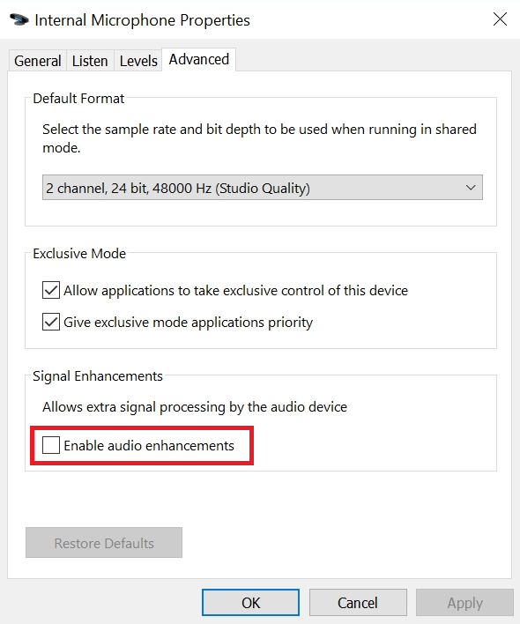
Task: Click the Restore Defaults button
Action: (104, 543)
